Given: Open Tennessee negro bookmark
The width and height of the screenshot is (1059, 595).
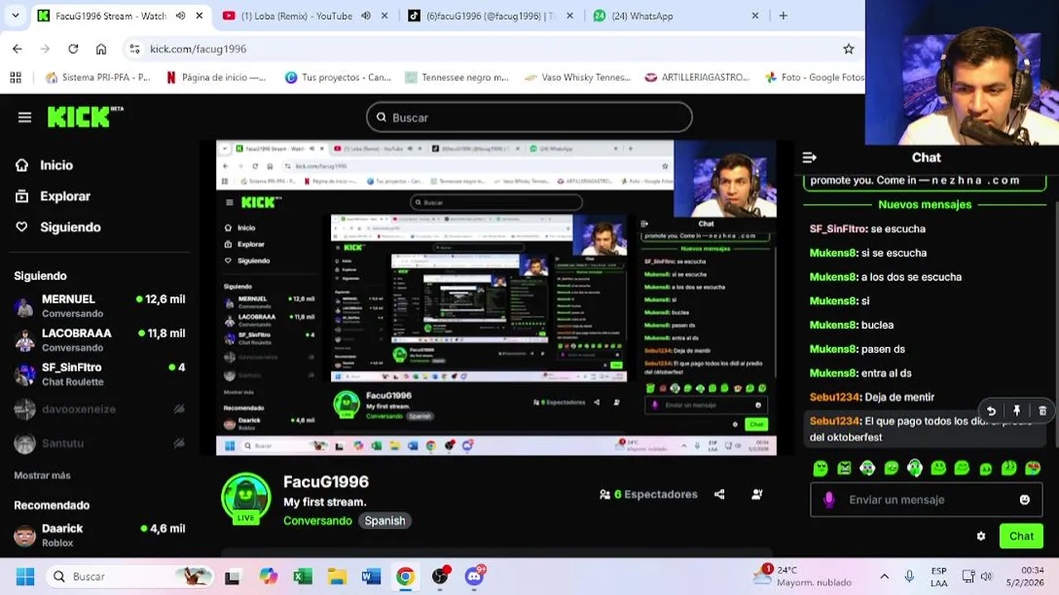Looking at the screenshot, I should point(457,77).
